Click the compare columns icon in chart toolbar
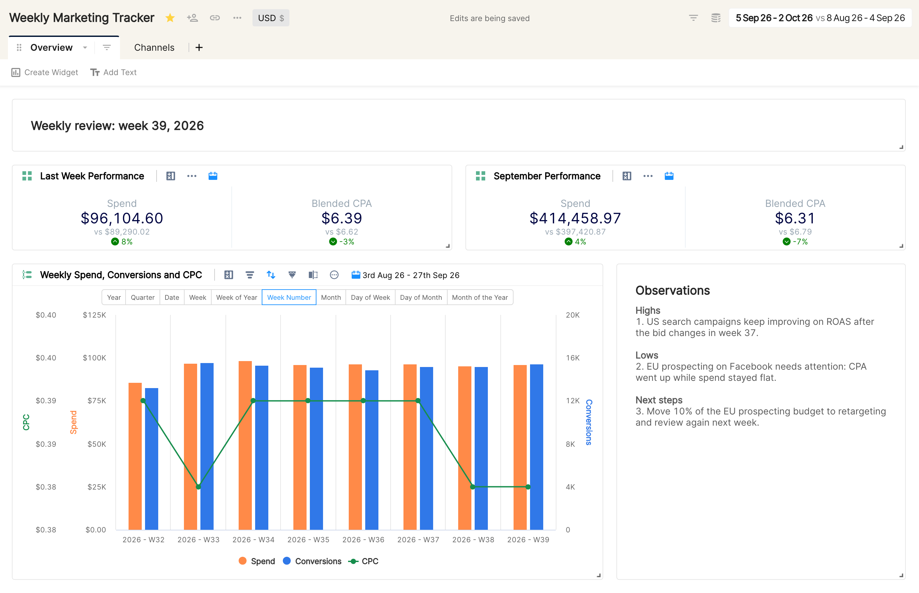The height and width of the screenshot is (593, 919). coord(313,274)
